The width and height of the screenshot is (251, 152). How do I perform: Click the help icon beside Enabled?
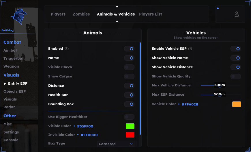pos(67,49)
